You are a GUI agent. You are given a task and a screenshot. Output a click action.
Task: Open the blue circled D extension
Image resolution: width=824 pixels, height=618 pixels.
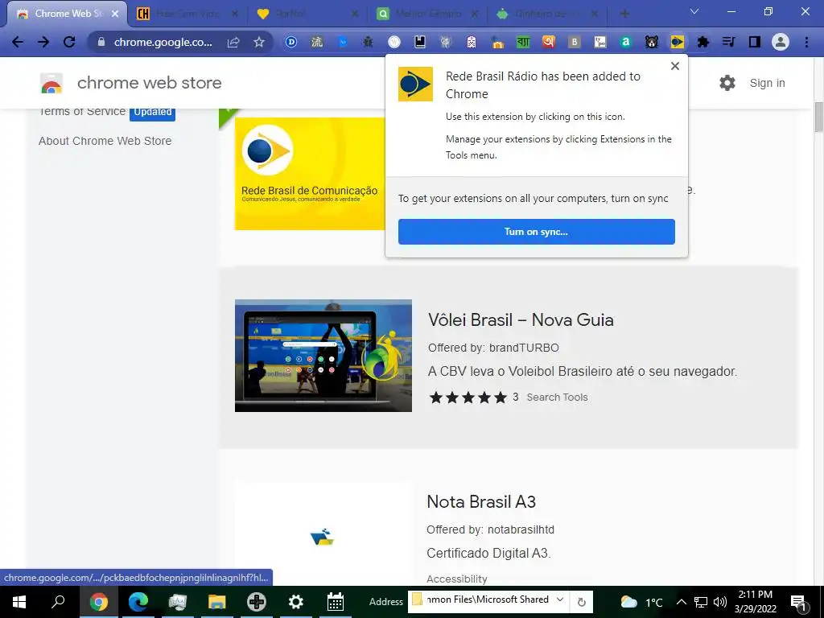coord(291,42)
